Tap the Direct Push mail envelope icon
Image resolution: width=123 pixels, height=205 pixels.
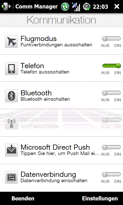[x=12, y=150]
